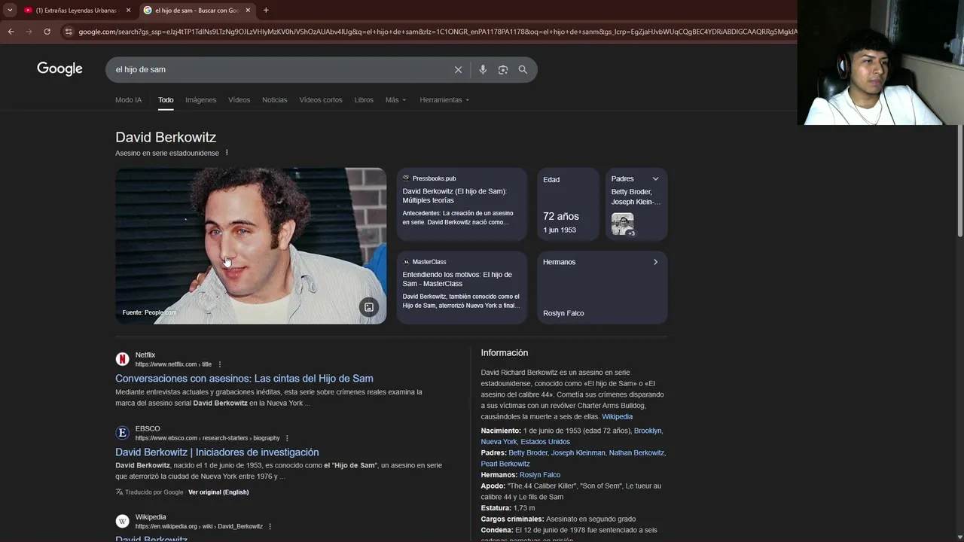Start voice search with the microphone icon
Viewport: 964px width, 542px height.
[483, 69]
